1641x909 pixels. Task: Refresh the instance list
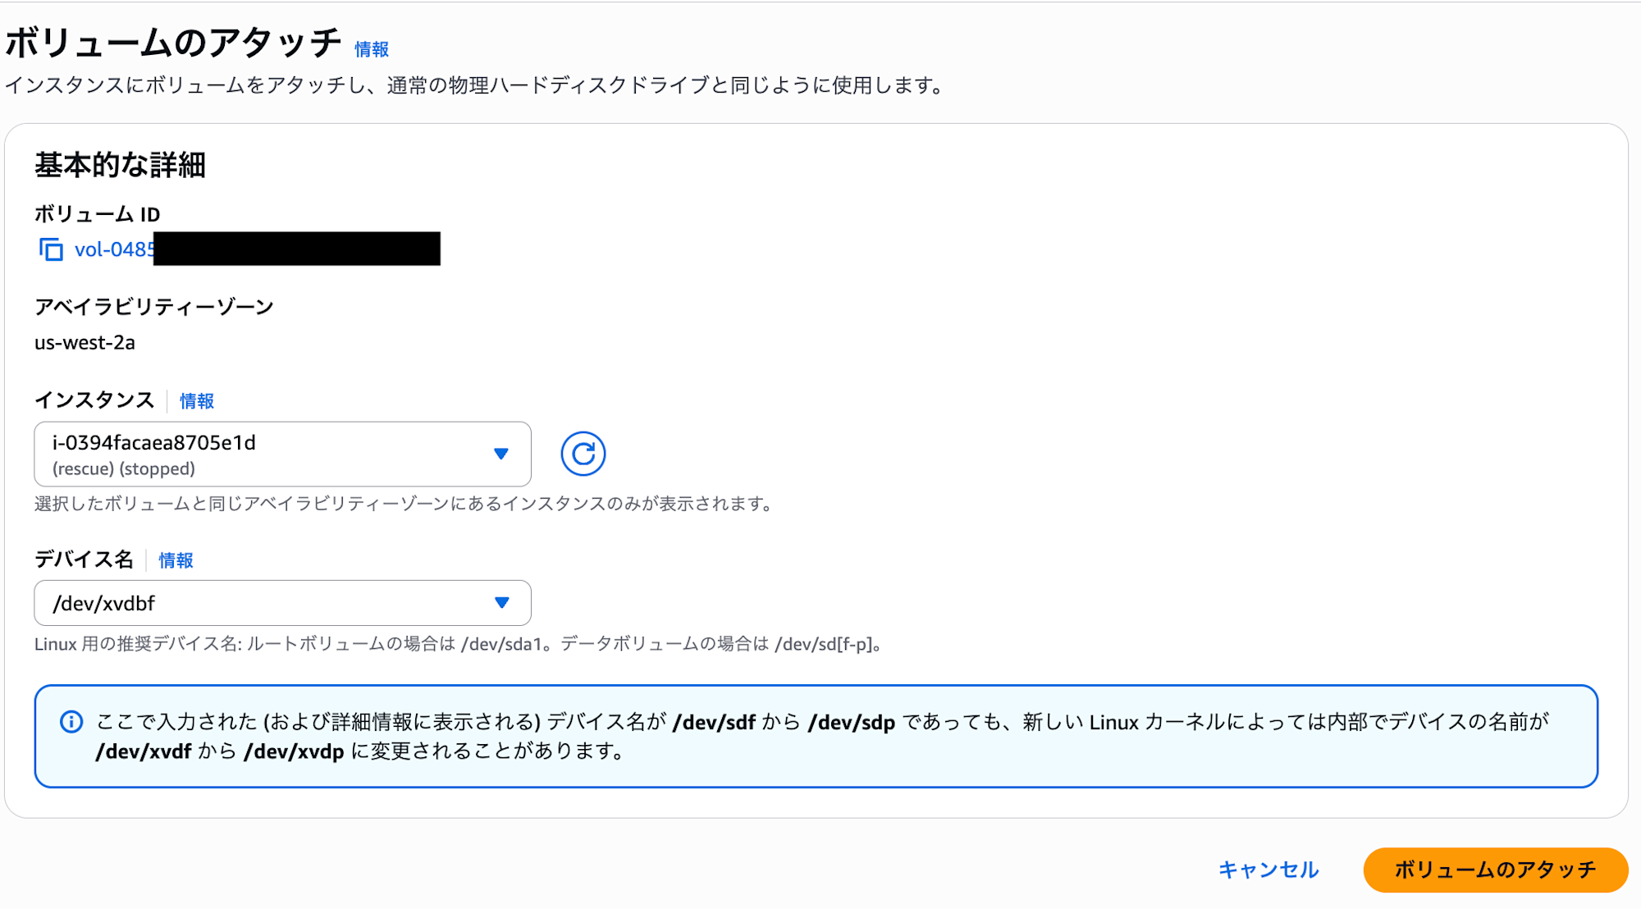pos(583,454)
